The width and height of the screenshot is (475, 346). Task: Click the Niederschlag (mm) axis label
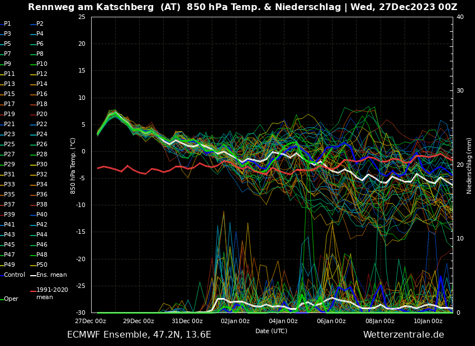pyautogui.click(x=469, y=165)
